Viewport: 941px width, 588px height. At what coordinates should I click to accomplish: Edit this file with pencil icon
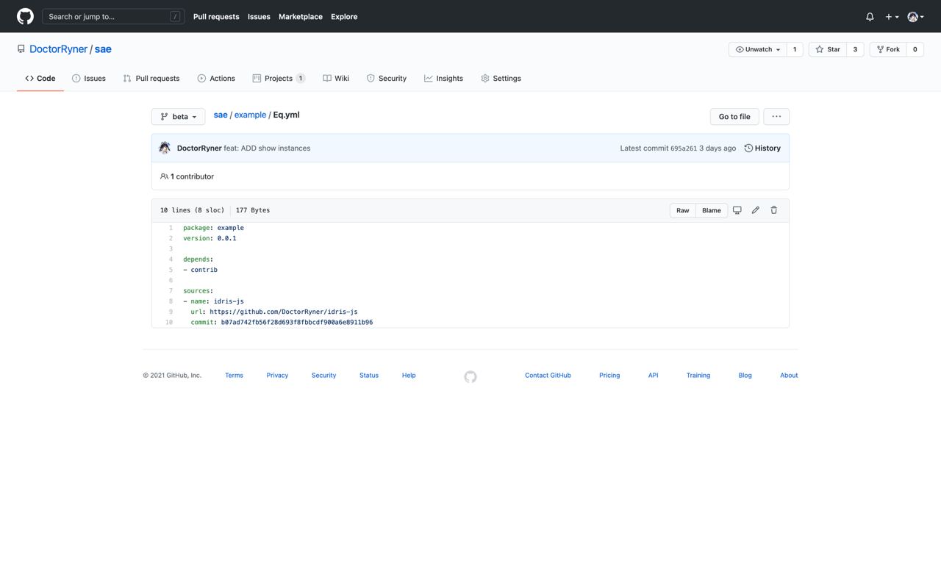click(756, 210)
